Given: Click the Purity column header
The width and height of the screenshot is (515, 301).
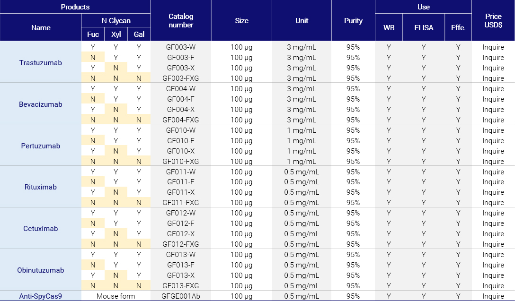Looking at the screenshot, I should 353,20.
